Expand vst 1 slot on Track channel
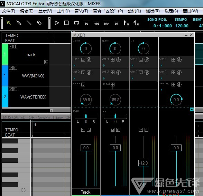This screenshot has width=203, height=196. coord(74,66)
